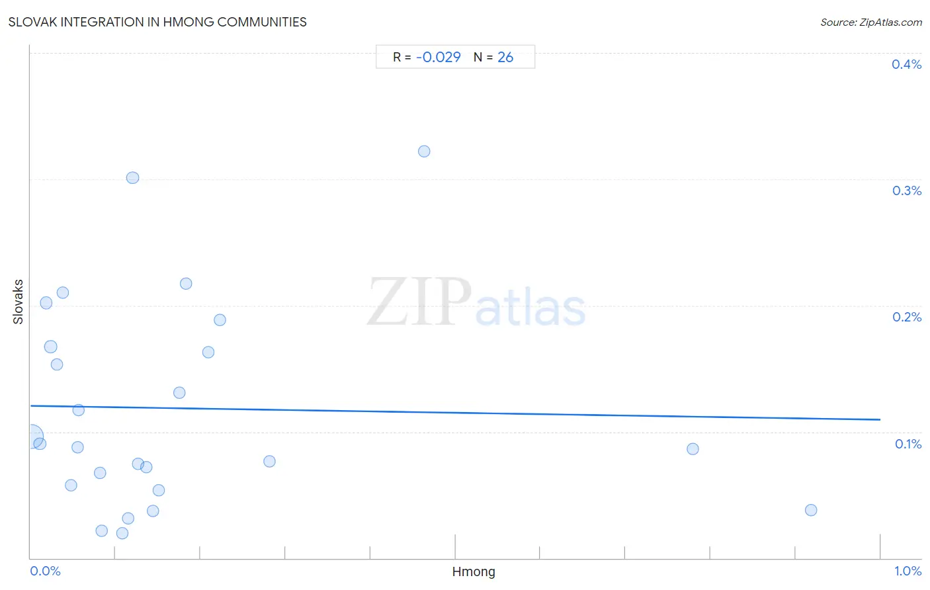
Task: Click the 0.4% y-axis tick label
Action: (x=906, y=64)
